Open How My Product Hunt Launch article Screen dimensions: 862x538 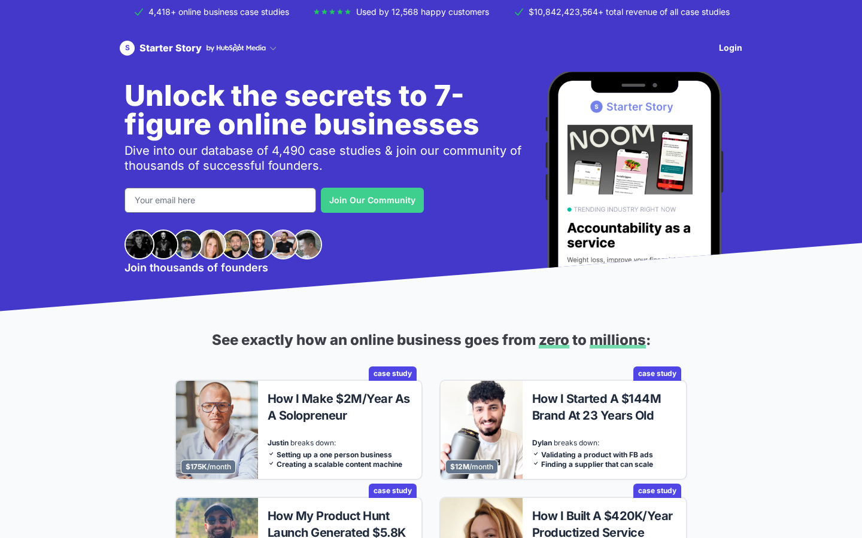[x=336, y=524]
